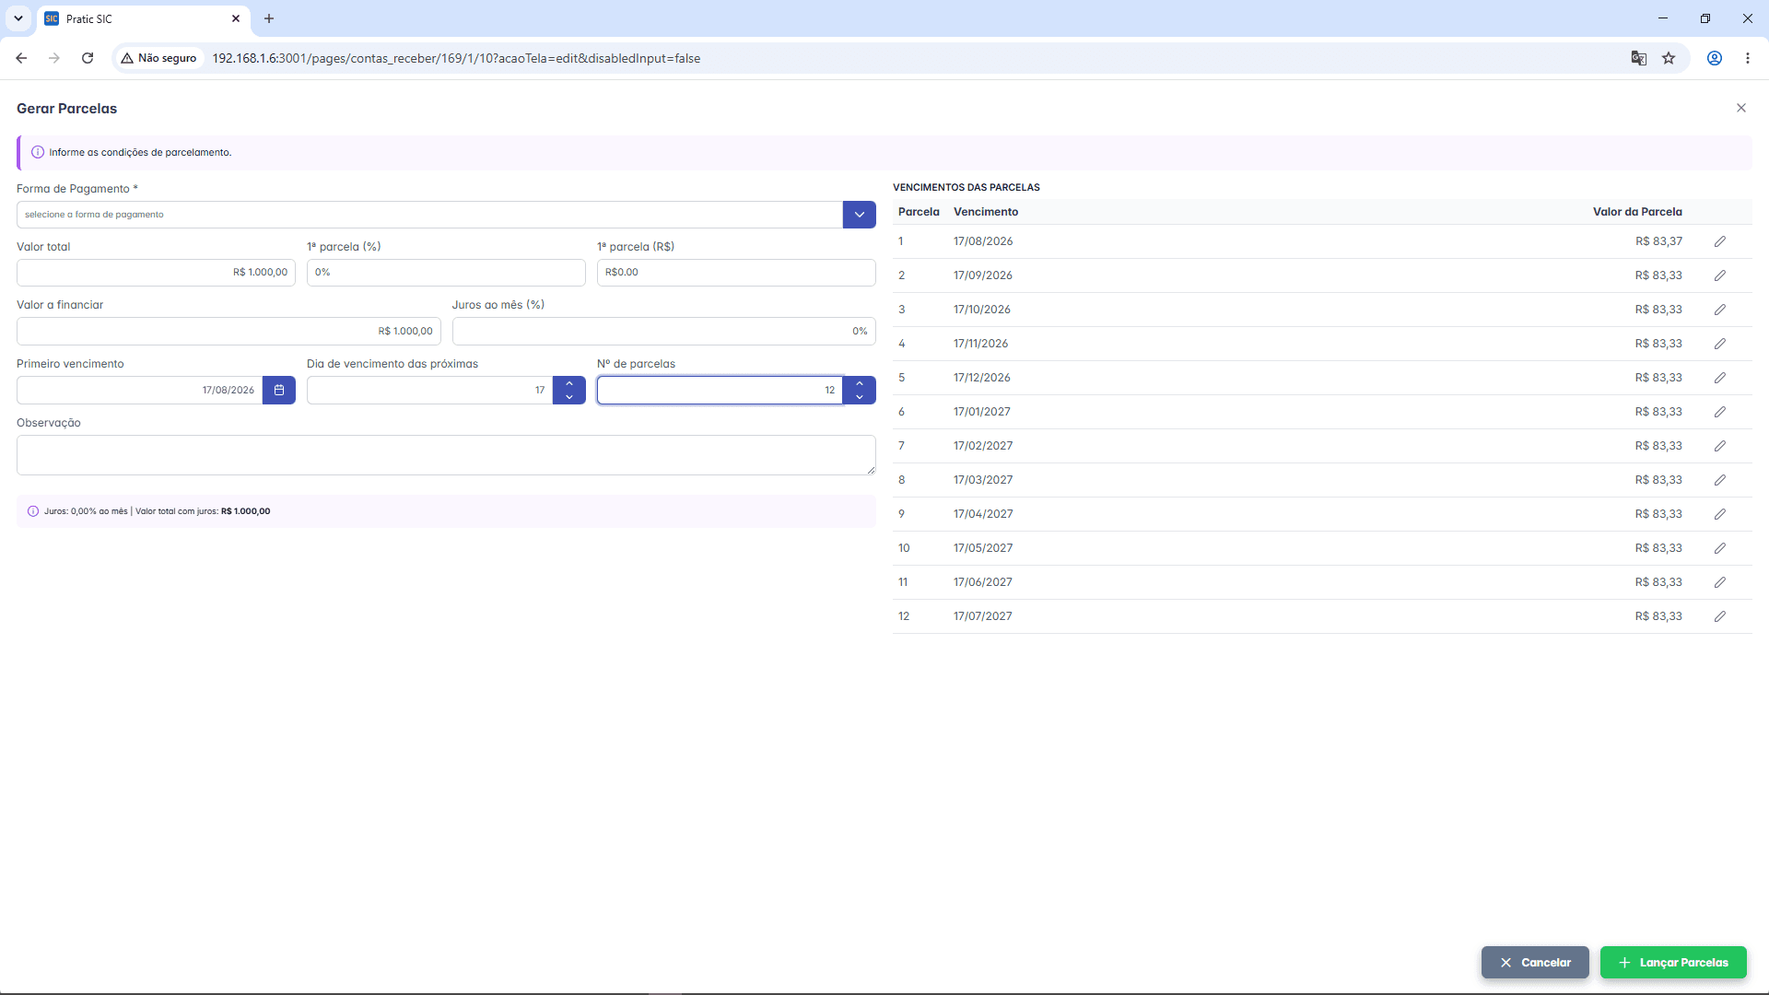Edit installment 5 due 17/12/2026
The image size is (1769, 995).
(x=1719, y=378)
